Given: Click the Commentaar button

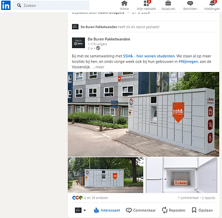Looking at the screenshot, I should [141, 210].
